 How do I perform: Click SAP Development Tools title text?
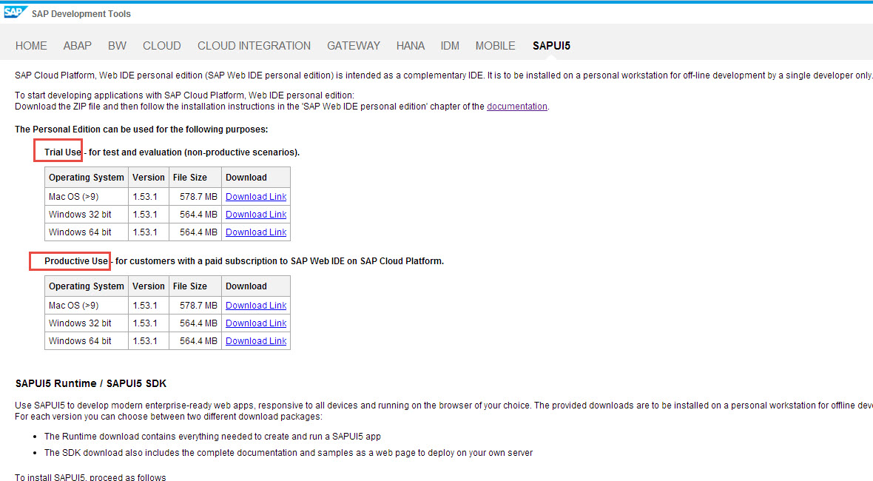coord(81,14)
